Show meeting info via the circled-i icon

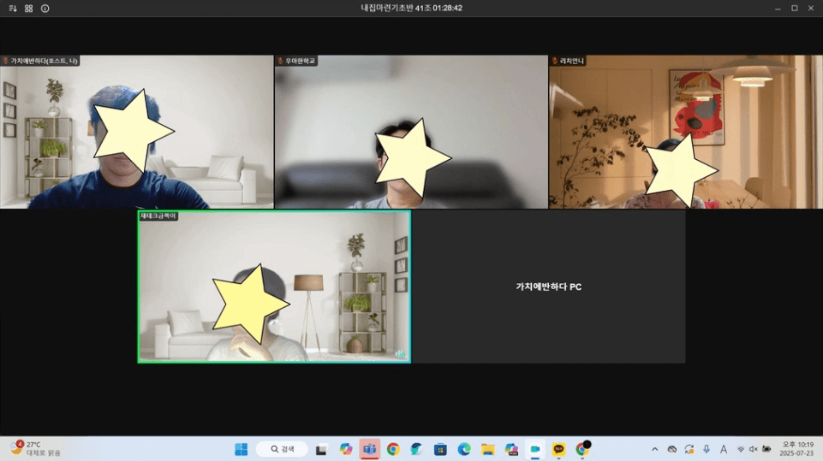pyautogui.click(x=45, y=9)
